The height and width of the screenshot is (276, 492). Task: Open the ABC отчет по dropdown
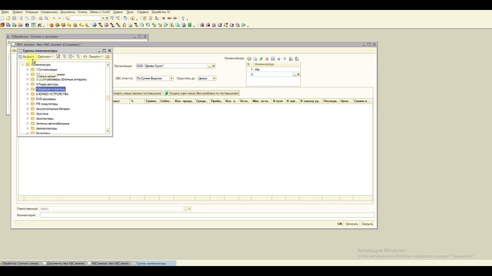171,78
